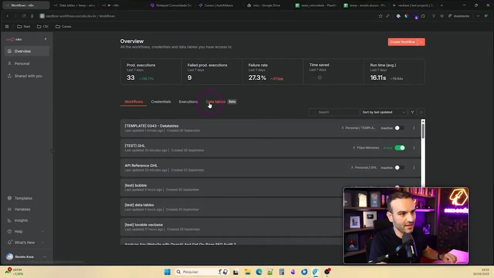
Task: Open the Shared with you section
Action: click(28, 76)
